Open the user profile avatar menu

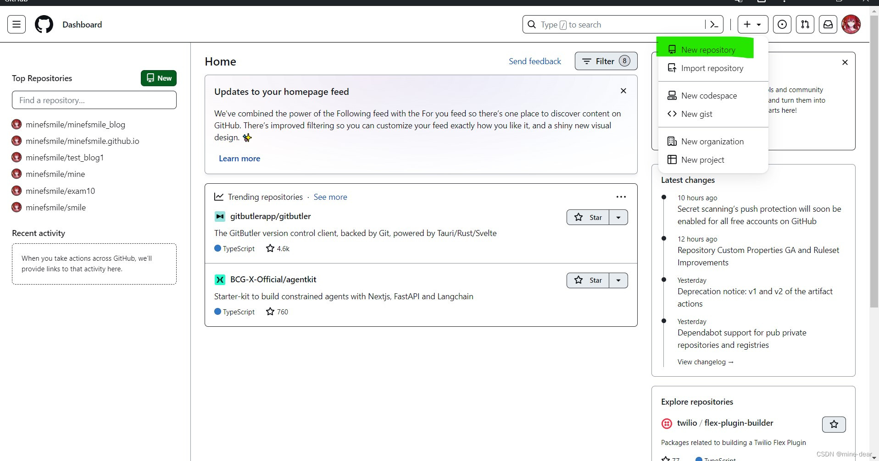coord(851,24)
